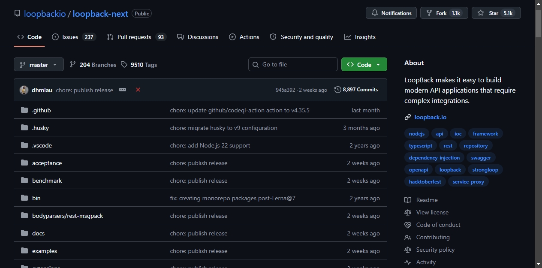Select the nodejs topic tag
This screenshot has width=542, height=268.
416,134
